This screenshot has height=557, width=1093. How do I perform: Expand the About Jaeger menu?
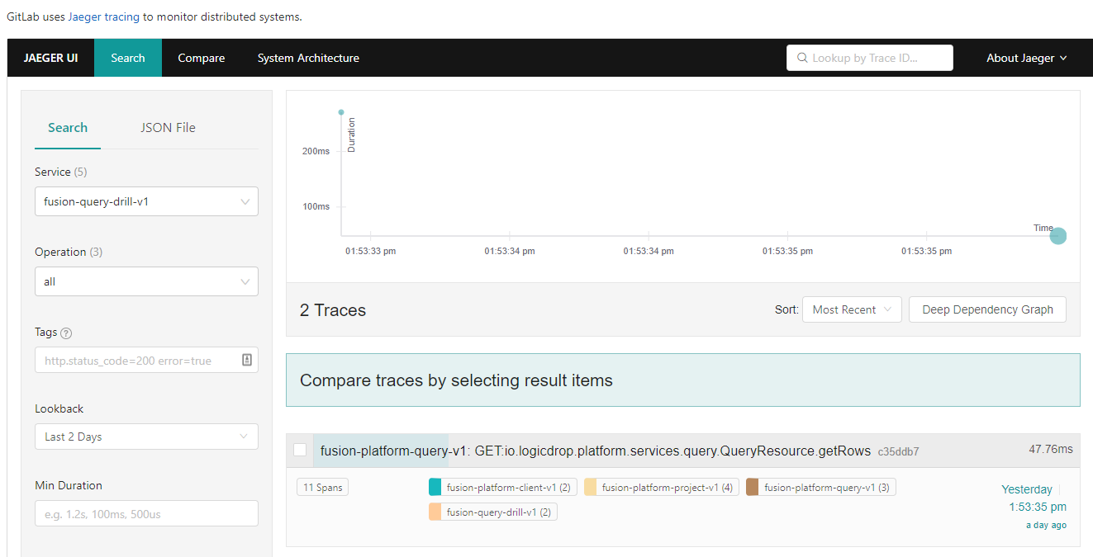coord(1026,58)
